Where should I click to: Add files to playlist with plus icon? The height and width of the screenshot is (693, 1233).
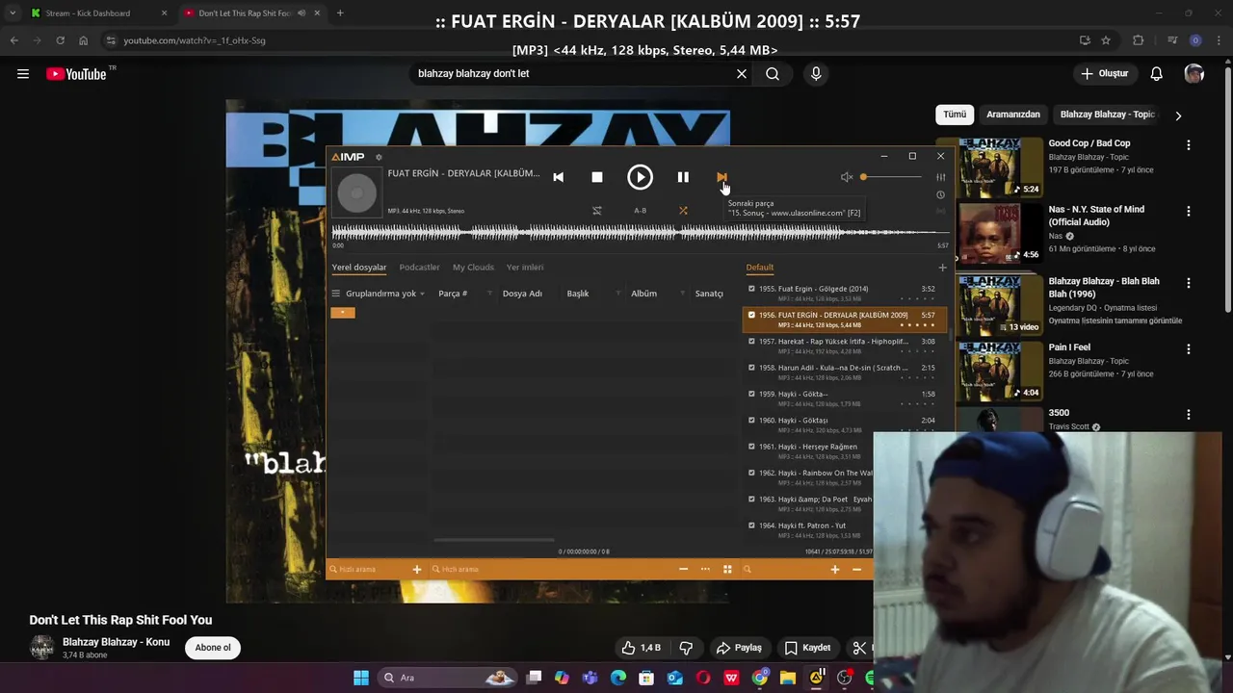pyautogui.click(x=835, y=570)
